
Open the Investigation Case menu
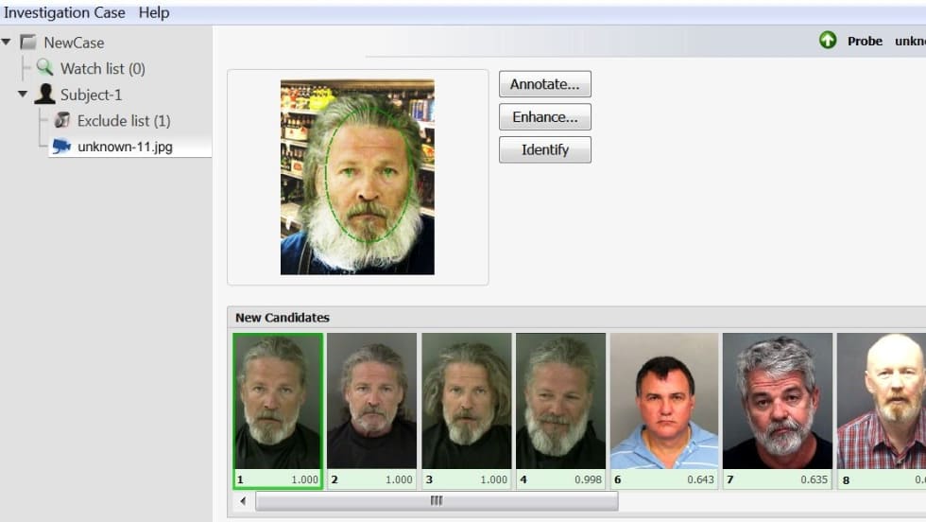click(x=63, y=12)
